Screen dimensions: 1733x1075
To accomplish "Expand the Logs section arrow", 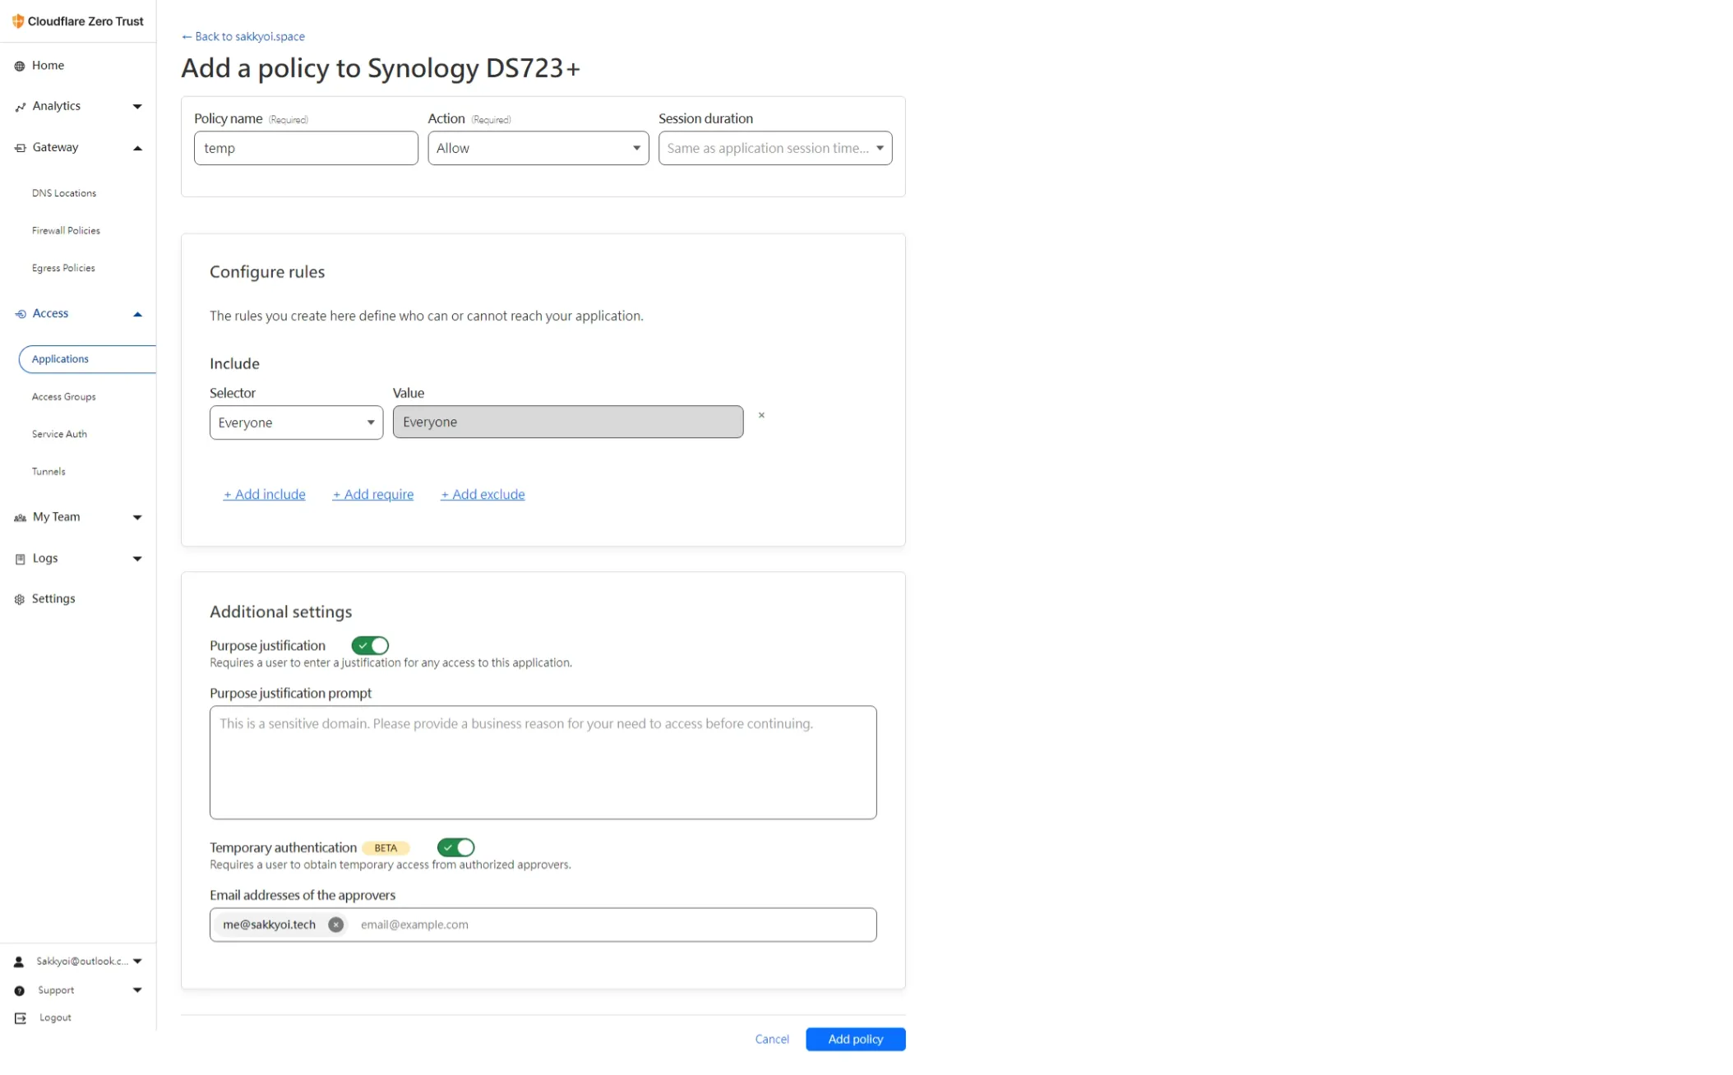I will 137,559.
